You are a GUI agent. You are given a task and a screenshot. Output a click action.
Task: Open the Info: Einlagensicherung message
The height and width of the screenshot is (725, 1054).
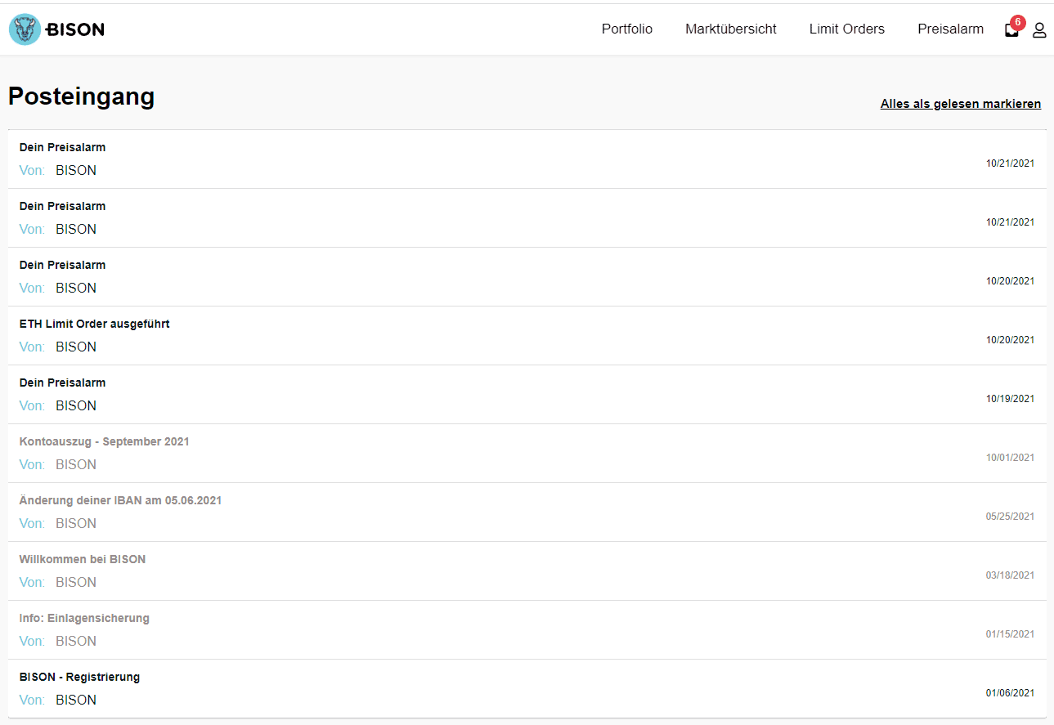527,630
